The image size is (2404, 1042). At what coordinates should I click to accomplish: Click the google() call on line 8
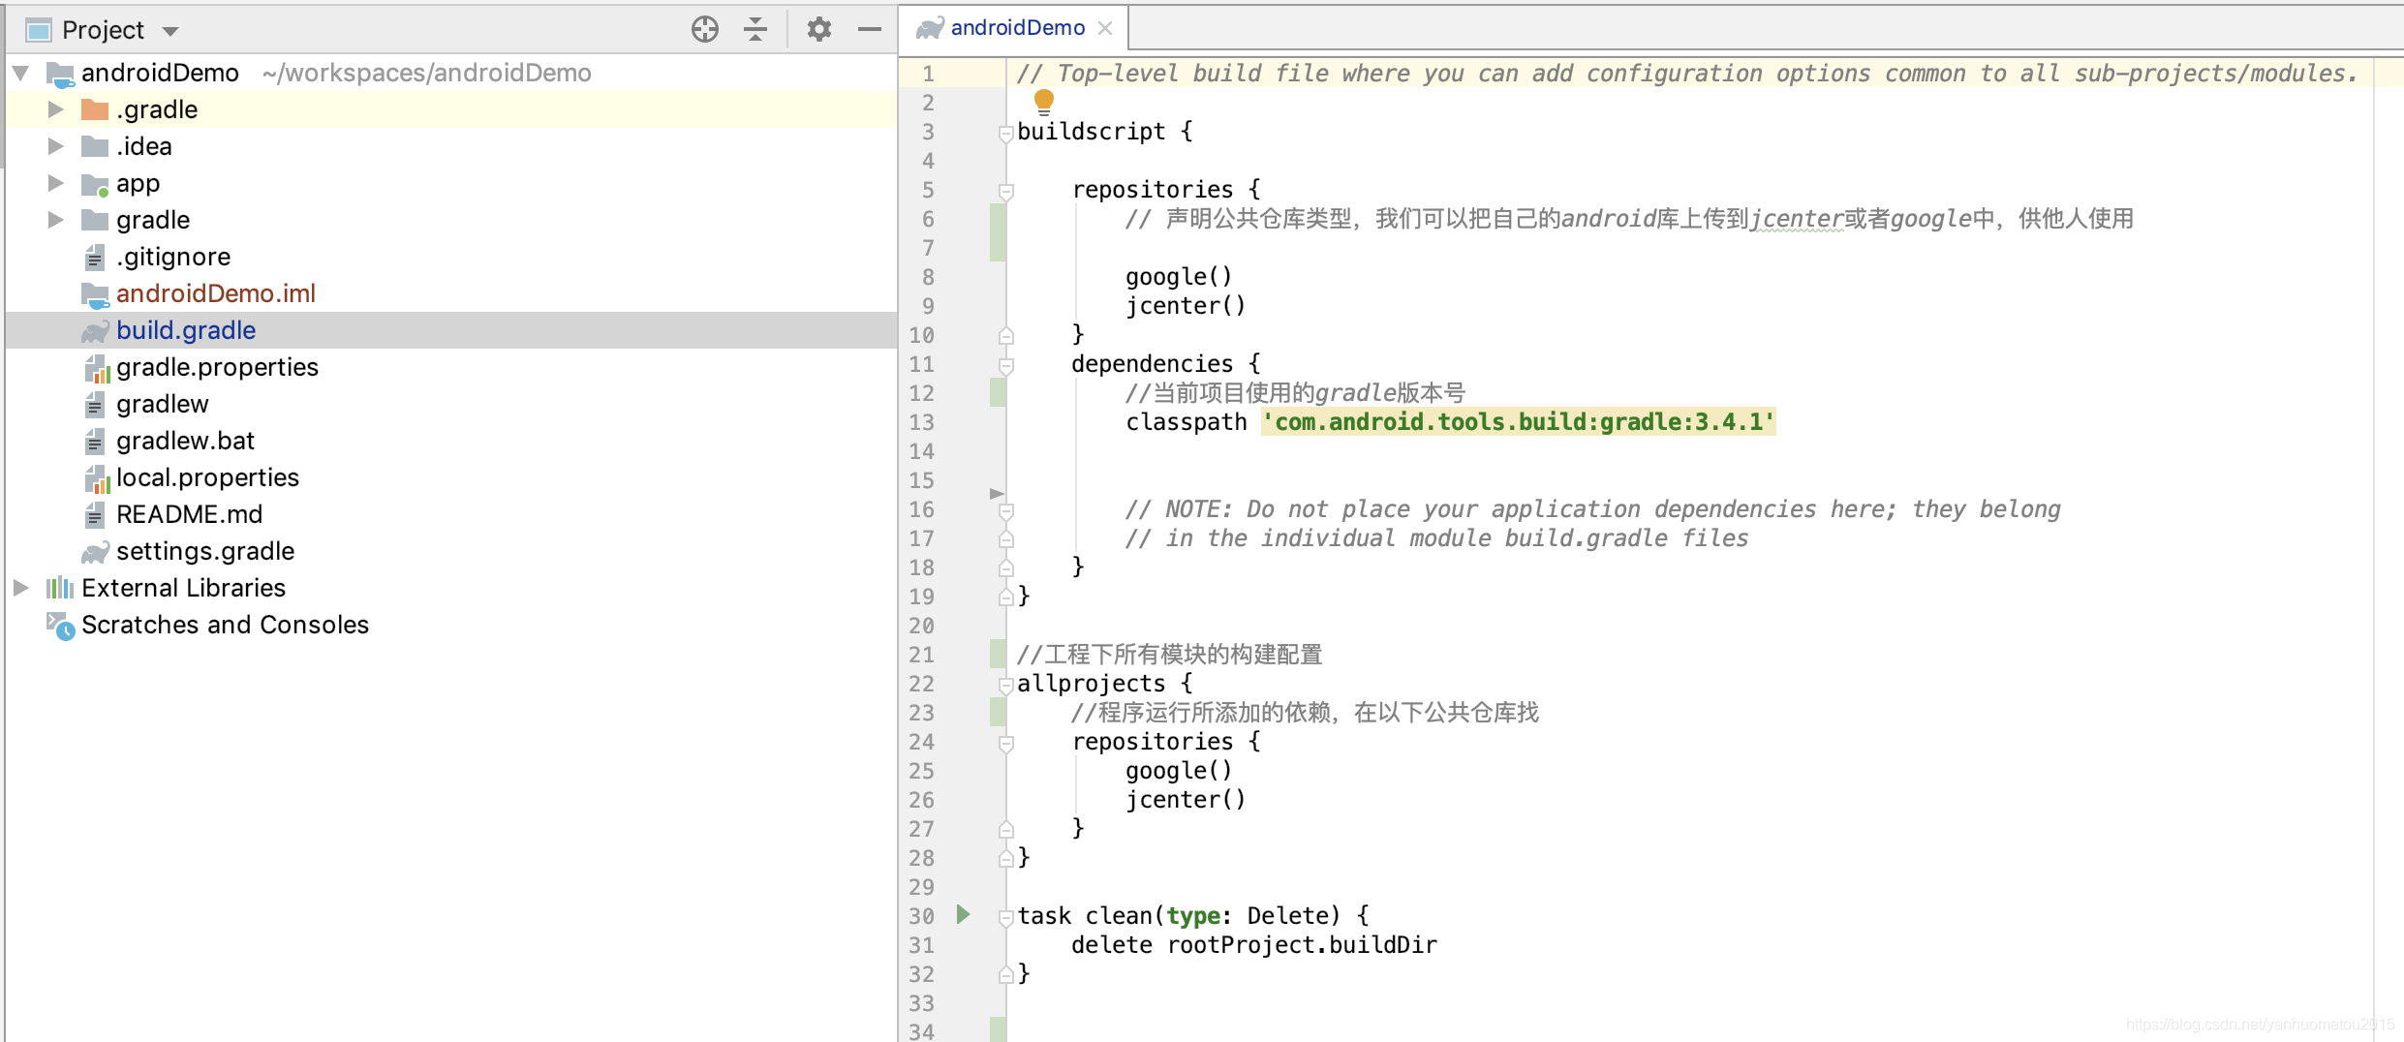1179,277
